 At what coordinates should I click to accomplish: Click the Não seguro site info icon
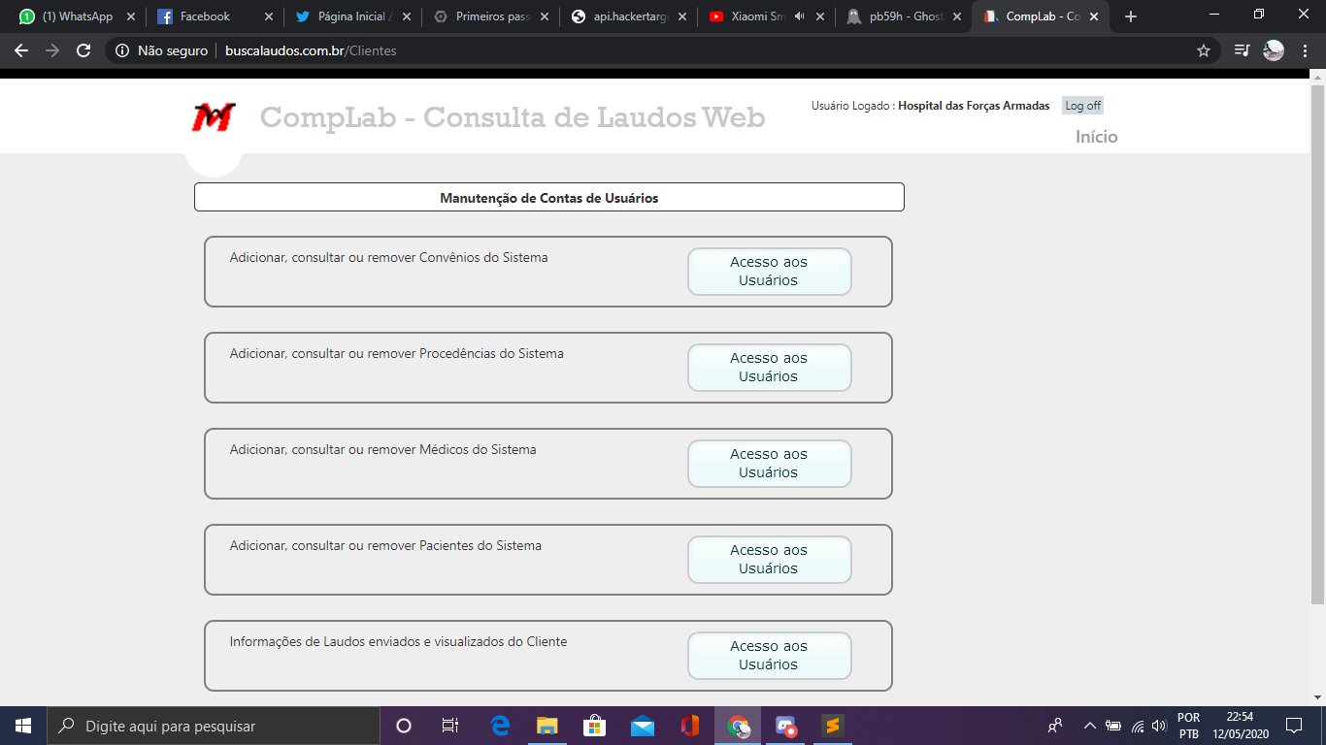[x=122, y=50]
